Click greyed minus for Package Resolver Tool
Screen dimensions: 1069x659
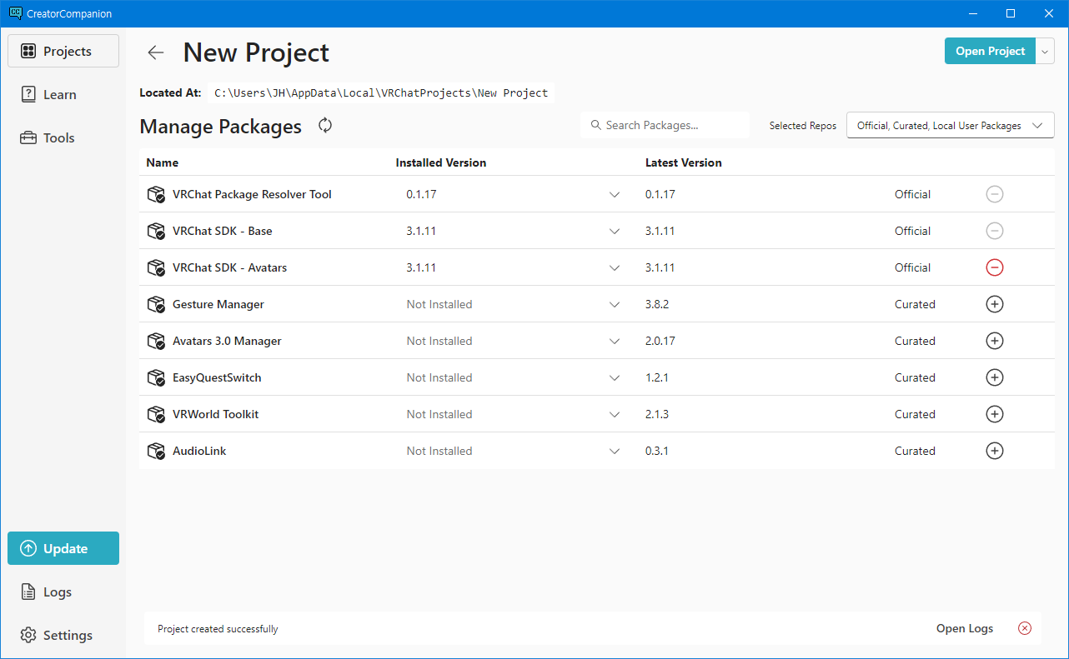(x=994, y=194)
